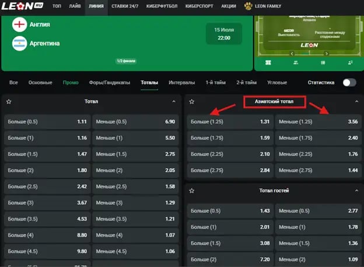The width and height of the screenshot is (364, 267).
Task: Bet Тотал Меньше (4.5) at 1.06
Action: [135, 251]
